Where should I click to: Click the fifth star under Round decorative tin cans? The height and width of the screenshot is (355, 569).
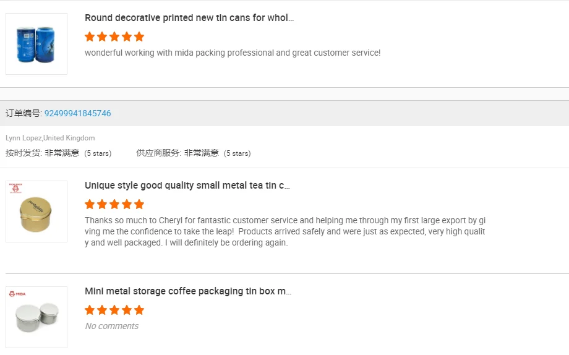[139, 36]
